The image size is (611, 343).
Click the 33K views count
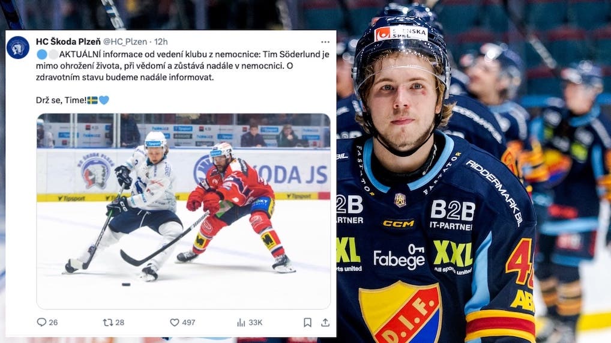click(256, 323)
